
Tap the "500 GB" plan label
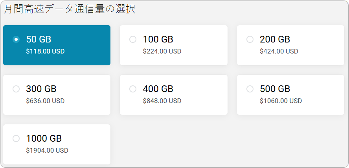[x=275, y=89]
